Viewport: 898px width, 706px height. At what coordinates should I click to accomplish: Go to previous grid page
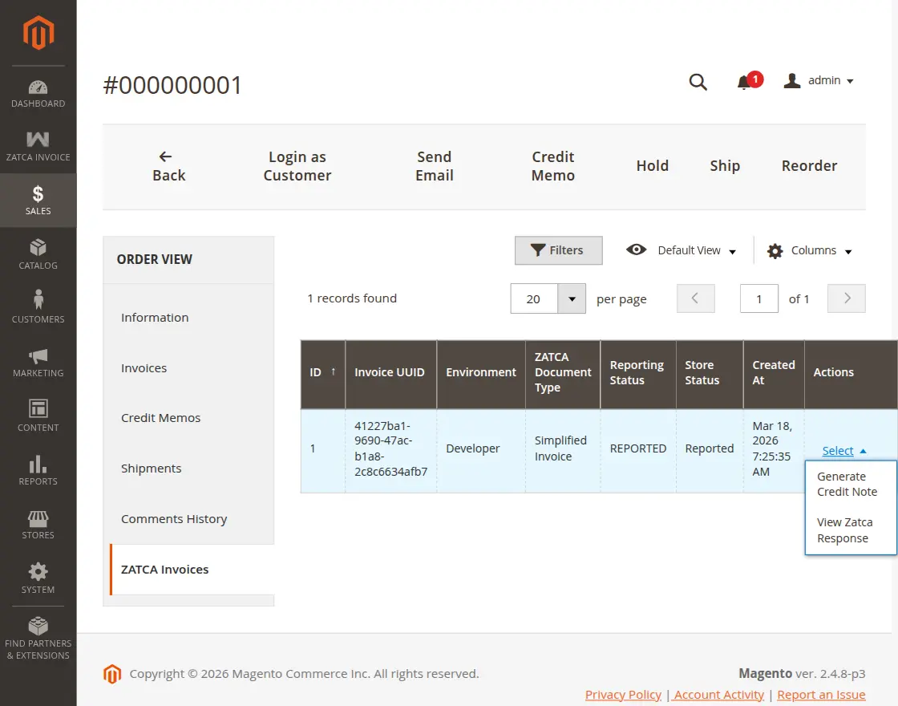point(695,298)
